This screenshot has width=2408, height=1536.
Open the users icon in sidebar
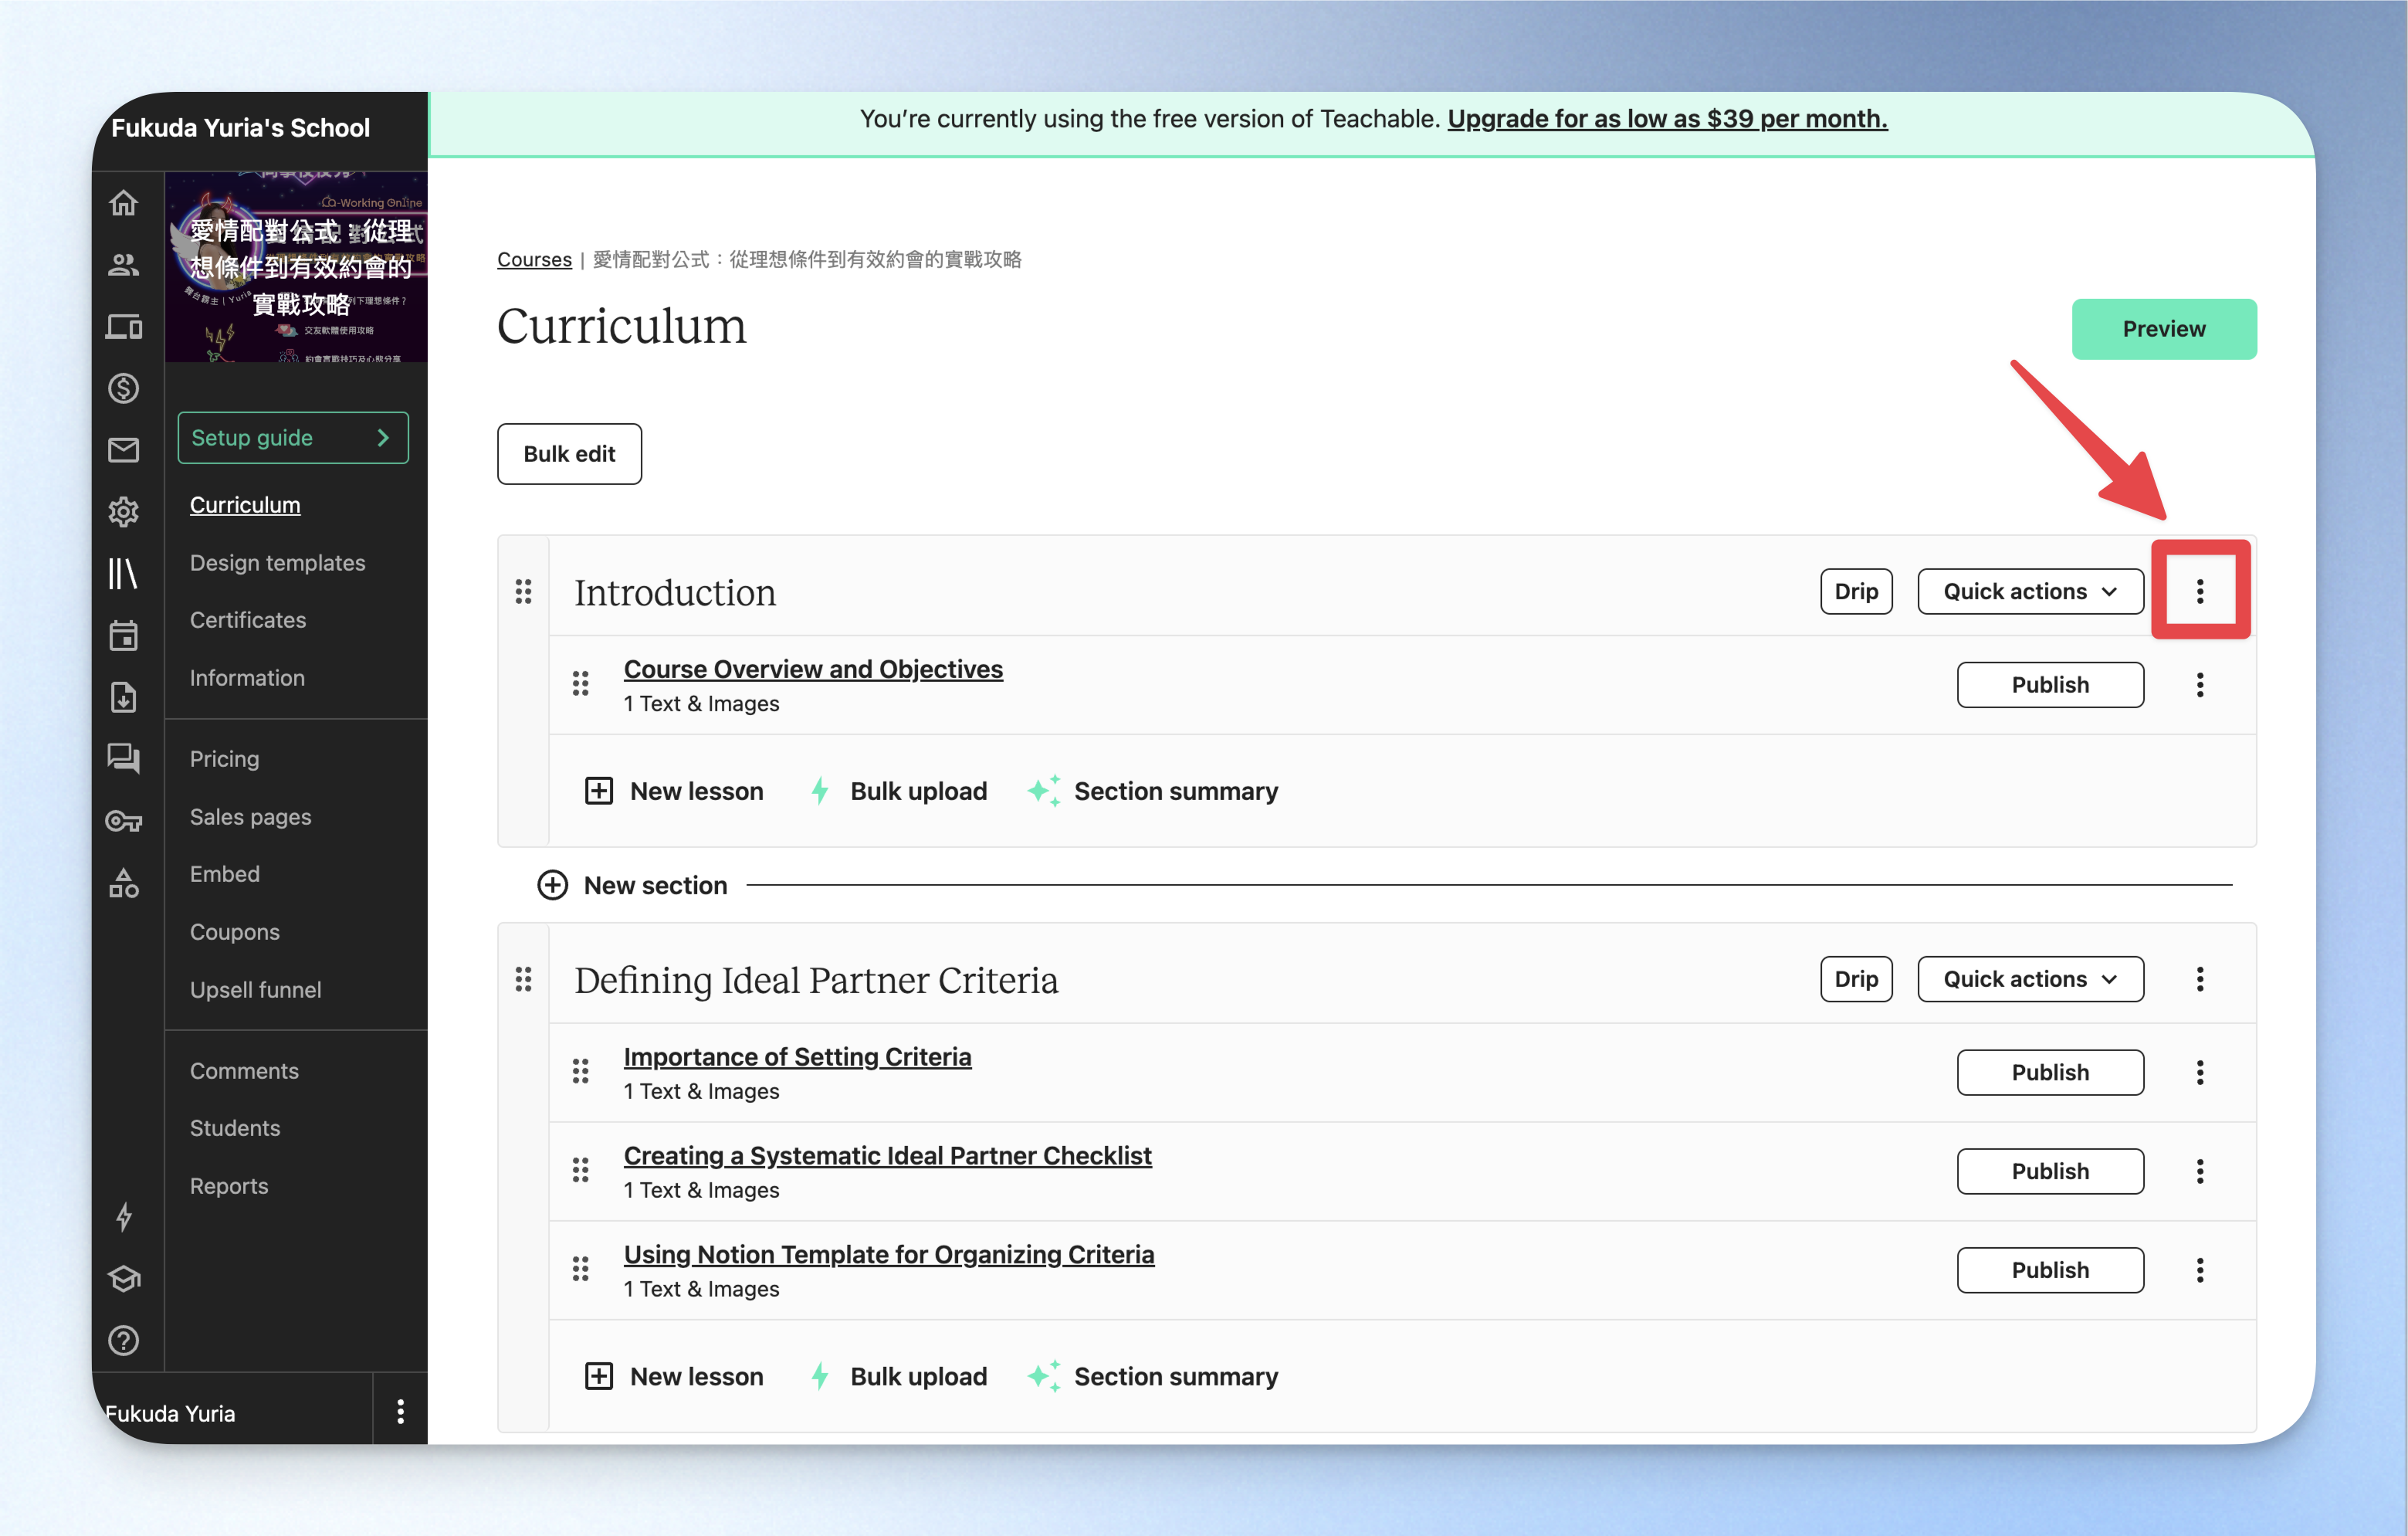pos(123,265)
